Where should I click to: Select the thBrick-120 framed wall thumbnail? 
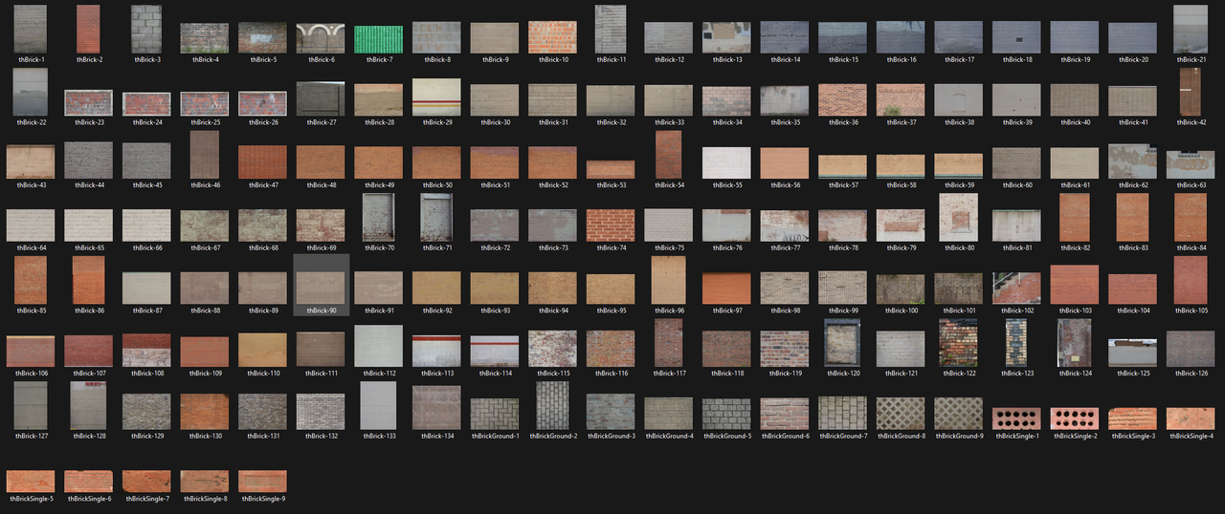842,343
